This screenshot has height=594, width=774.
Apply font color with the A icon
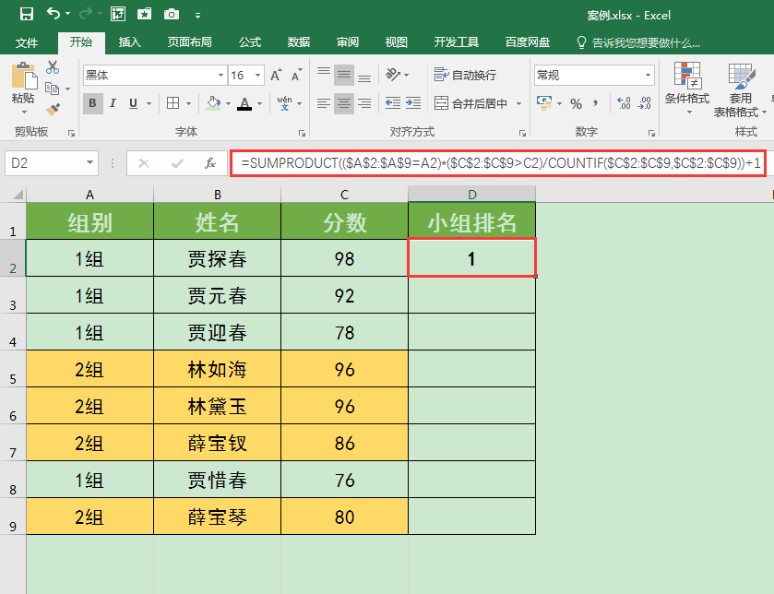pos(244,103)
